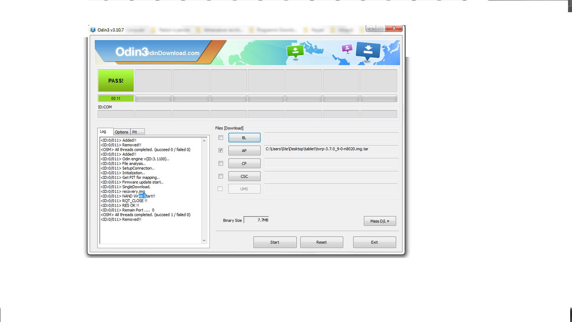This screenshot has height=322, width=572.
Task: Untick the AP checkbox
Action: [x=221, y=151]
